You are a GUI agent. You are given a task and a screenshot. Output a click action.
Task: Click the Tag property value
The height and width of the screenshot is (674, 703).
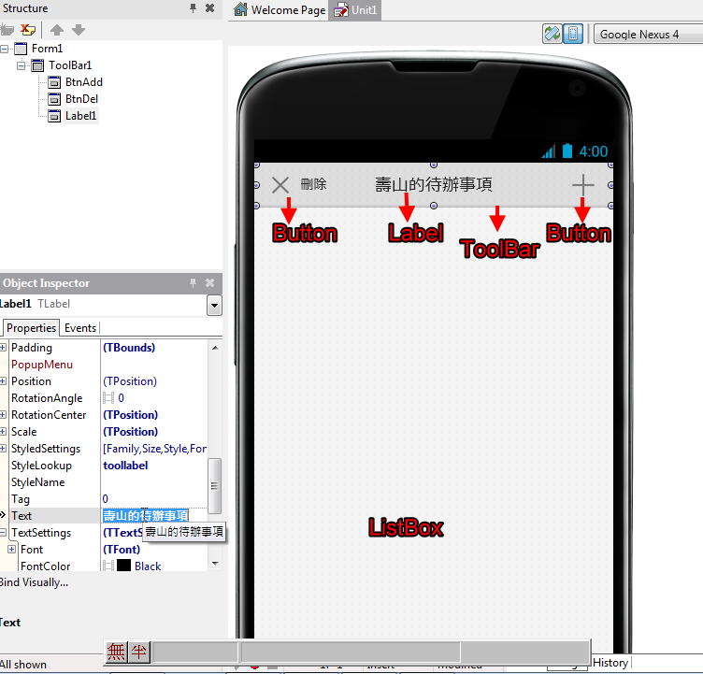pos(106,499)
